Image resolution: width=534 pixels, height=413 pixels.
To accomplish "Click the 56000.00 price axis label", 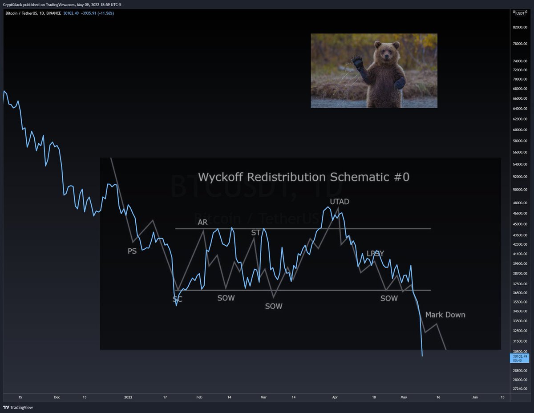I will (520, 152).
